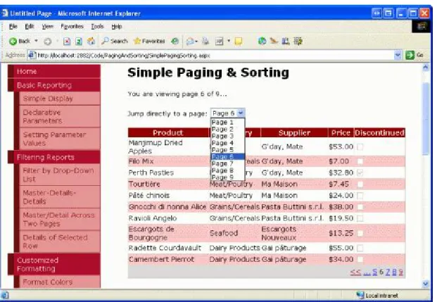Click the Forward navigation arrow
This screenshot has width=437, height=302.
tap(48, 42)
